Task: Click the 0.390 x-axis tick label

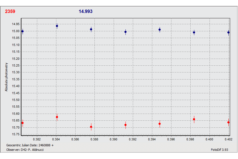Action: pyautogui.click(x=114, y=139)
